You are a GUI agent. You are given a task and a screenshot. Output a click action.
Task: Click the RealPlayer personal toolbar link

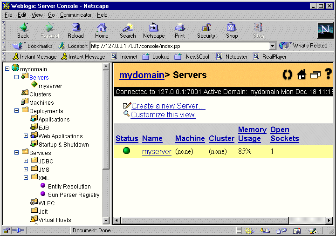[x=270, y=57]
